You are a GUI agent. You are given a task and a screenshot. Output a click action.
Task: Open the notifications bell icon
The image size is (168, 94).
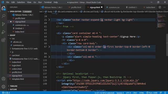click(165, 93)
